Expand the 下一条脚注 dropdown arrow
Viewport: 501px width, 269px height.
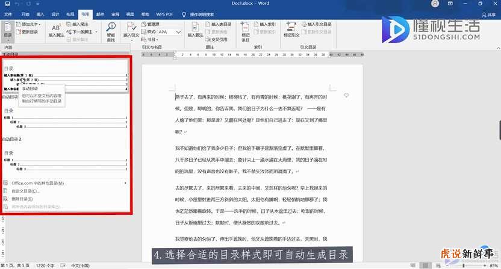tap(96, 32)
